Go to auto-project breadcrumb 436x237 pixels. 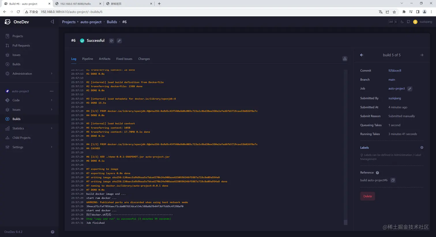pyautogui.click(x=91, y=22)
